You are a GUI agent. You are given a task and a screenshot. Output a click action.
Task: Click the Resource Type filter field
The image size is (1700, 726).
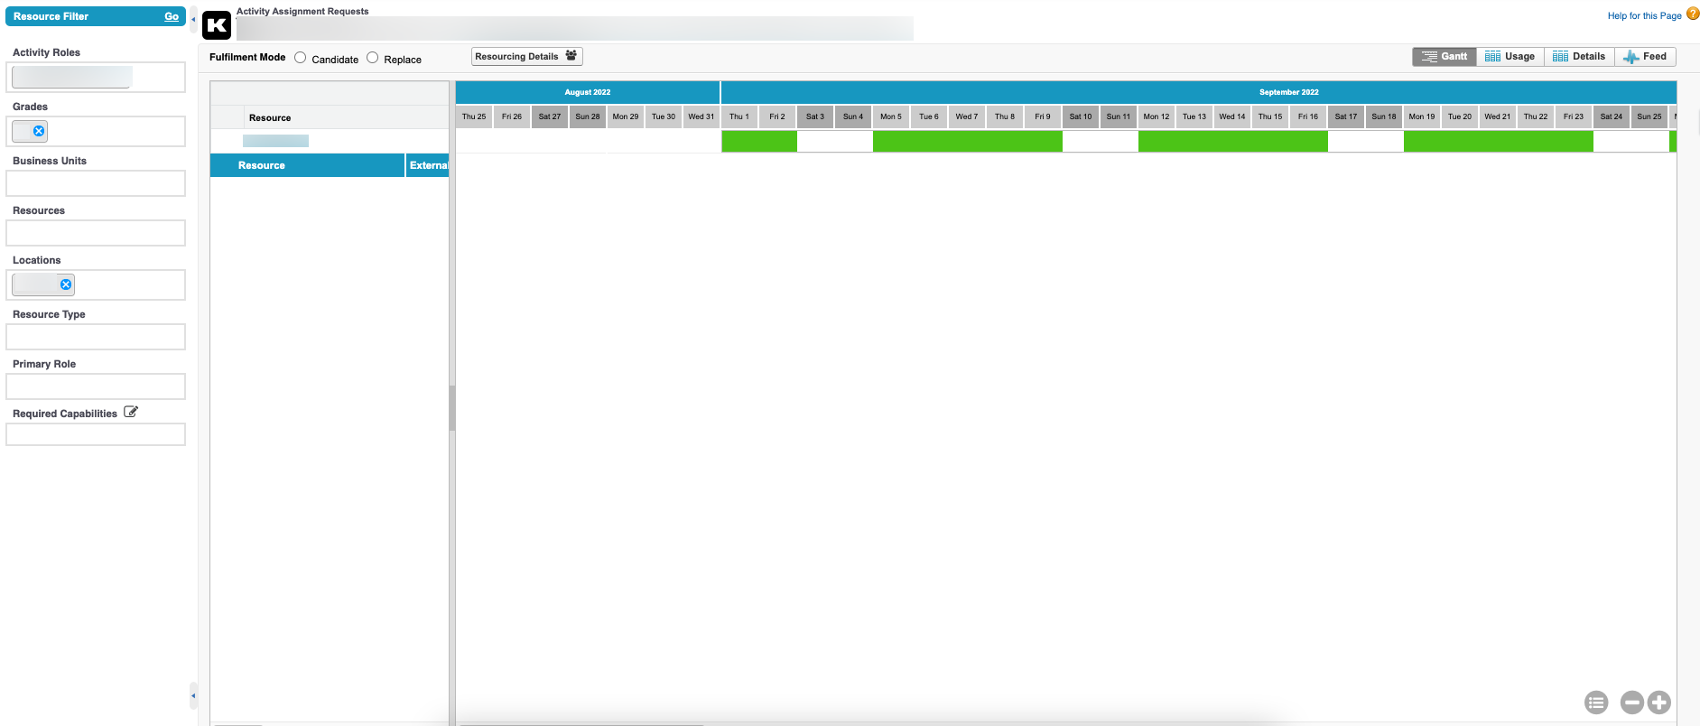96,337
